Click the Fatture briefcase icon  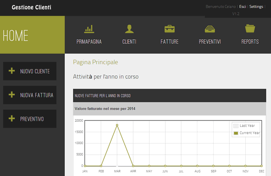(x=169, y=29)
